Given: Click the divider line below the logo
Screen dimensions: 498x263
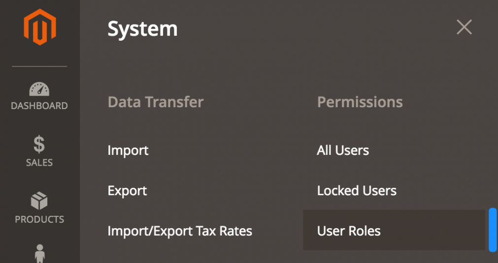Looking at the screenshot, I should pyautogui.click(x=39, y=66).
